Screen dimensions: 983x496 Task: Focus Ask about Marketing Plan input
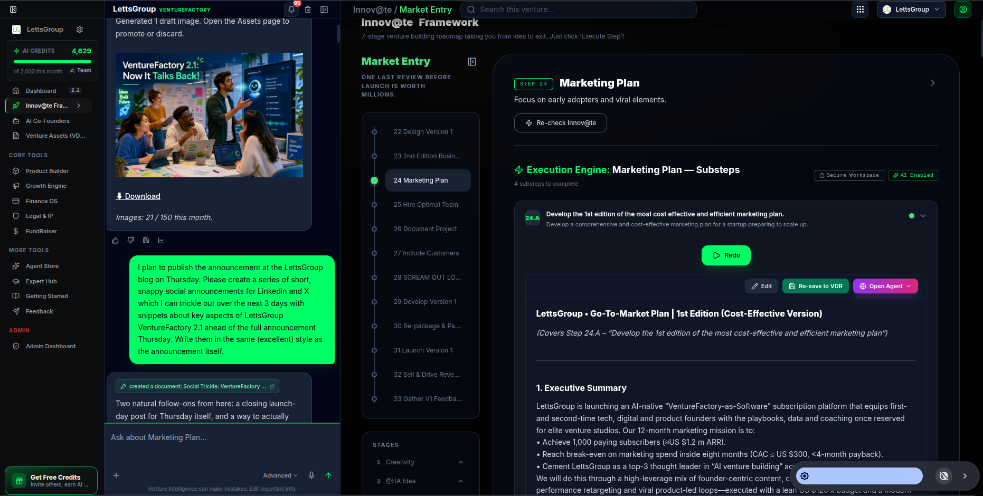click(222, 437)
